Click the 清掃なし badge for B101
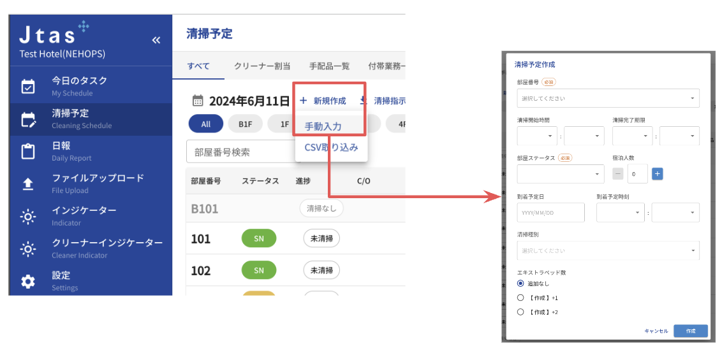Image resolution: width=722 pixels, height=353 pixels. pos(321,208)
